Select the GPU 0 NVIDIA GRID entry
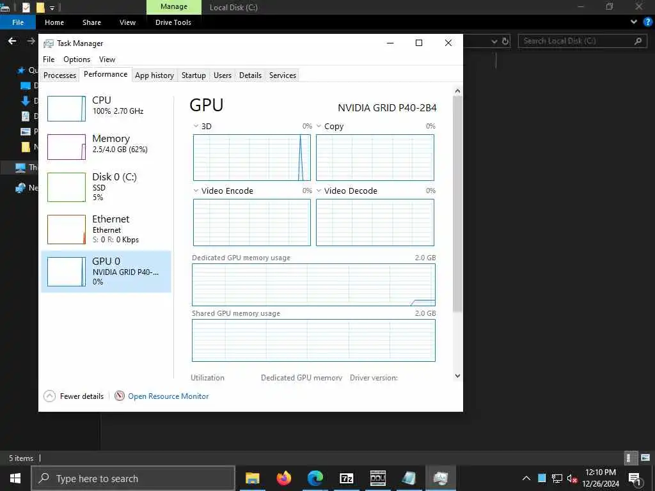 pos(106,271)
